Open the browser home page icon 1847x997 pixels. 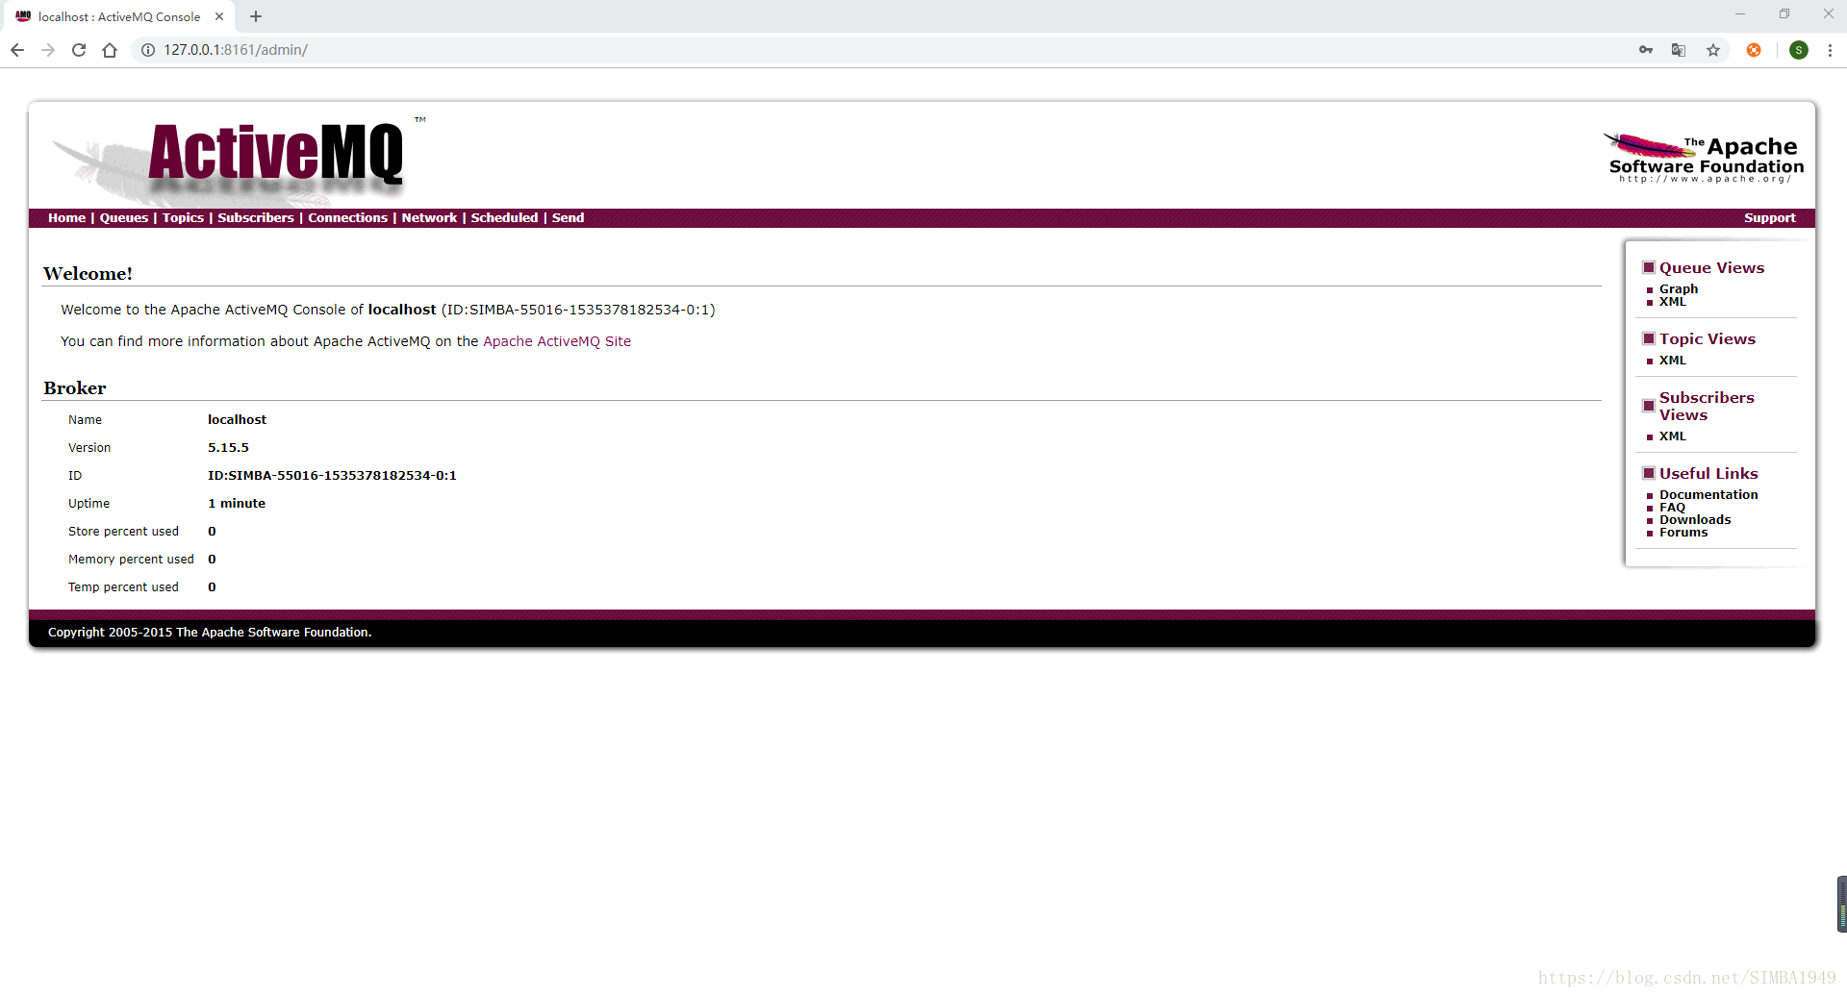point(110,50)
